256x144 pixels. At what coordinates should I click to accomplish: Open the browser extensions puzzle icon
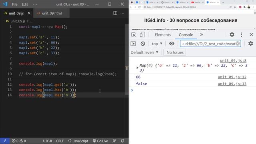pyautogui.click(x=244, y=7)
